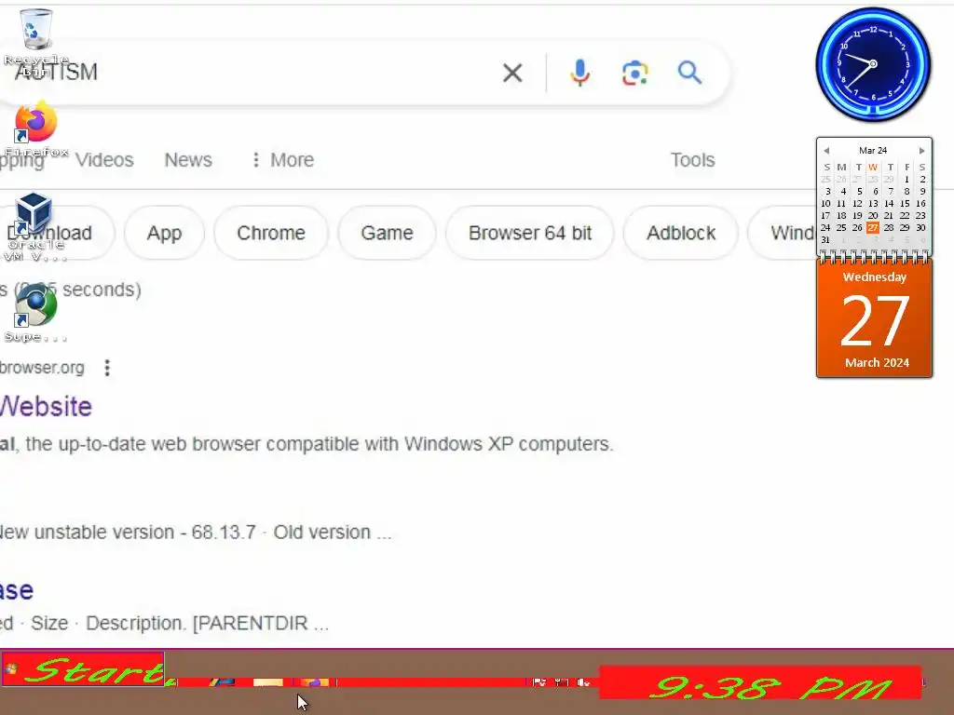The width and height of the screenshot is (954, 715).
Task: Switch to the News results tab
Action: click(188, 160)
